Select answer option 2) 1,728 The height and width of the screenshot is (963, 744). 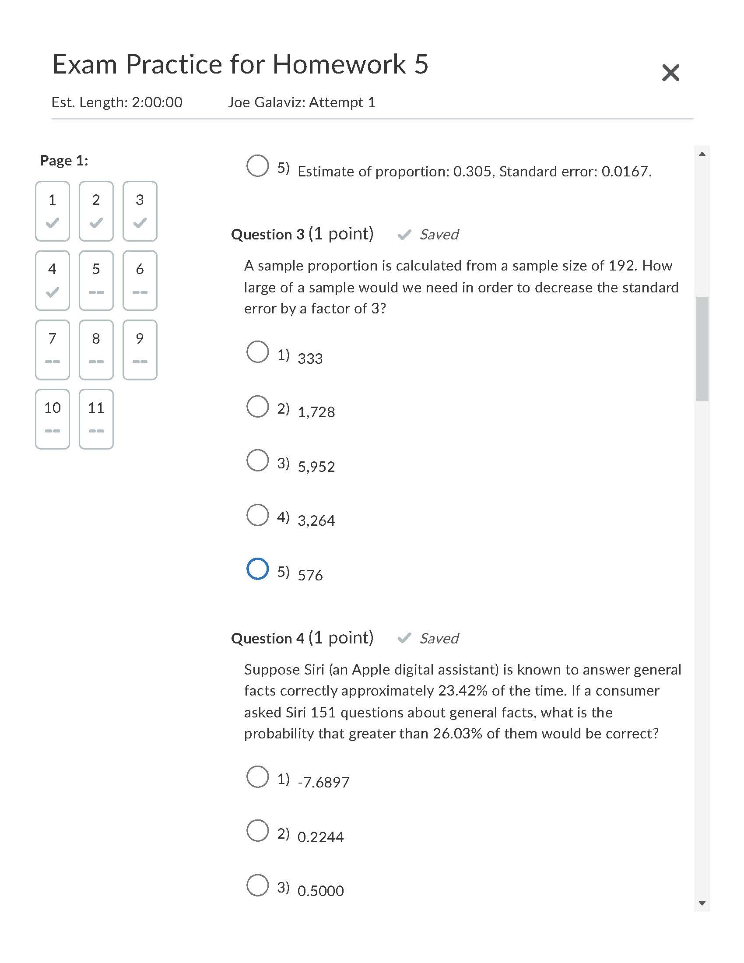click(258, 406)
